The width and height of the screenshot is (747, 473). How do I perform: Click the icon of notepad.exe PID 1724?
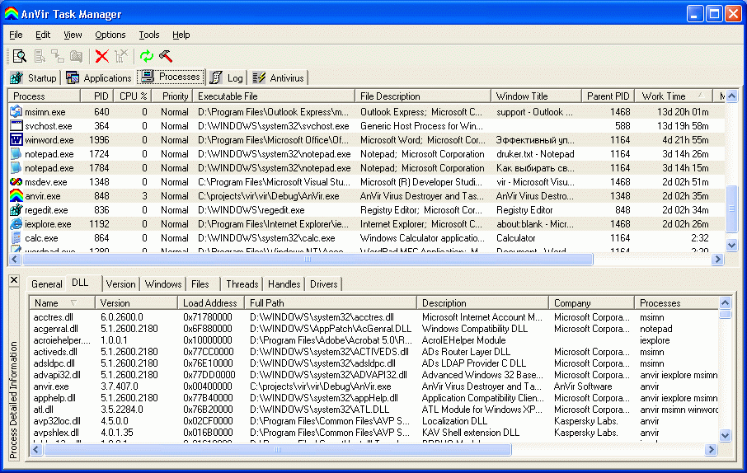pyautogui.click(x=16, y=154)
